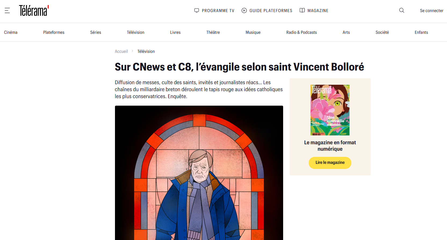Click the GUIDE PLATEFORMES text link
The height and width of the screenshot is (240, 447).
(x=271, y=10)
